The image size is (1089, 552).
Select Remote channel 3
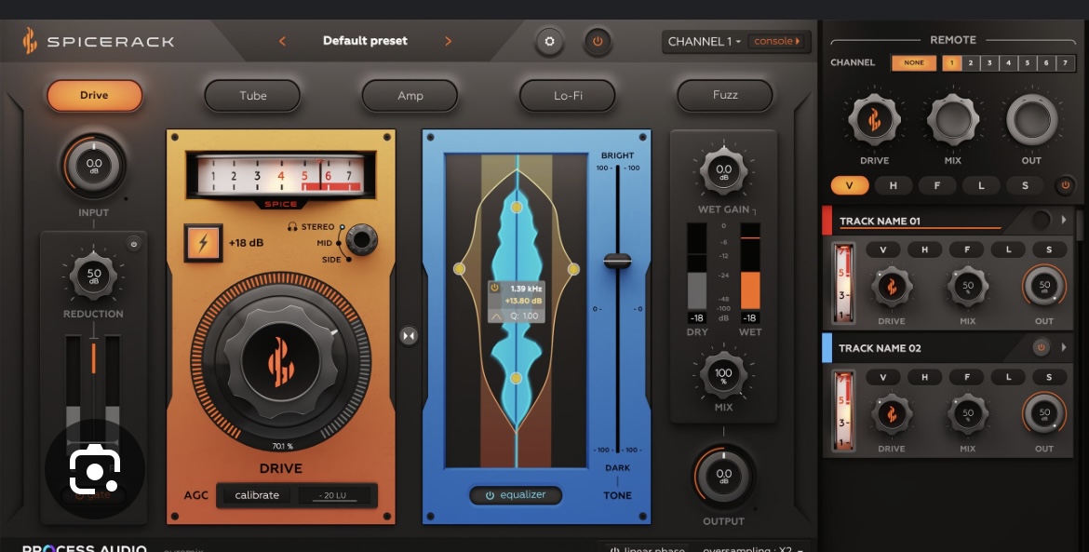[x=989, y=62]
